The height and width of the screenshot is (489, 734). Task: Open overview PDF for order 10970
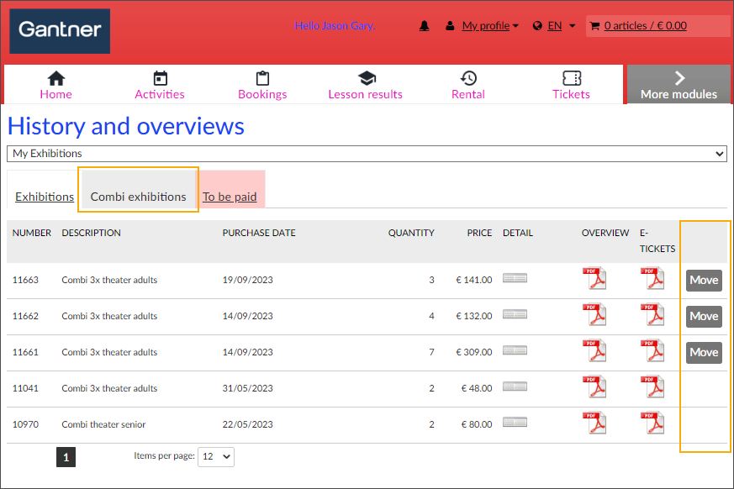point(595,423)
